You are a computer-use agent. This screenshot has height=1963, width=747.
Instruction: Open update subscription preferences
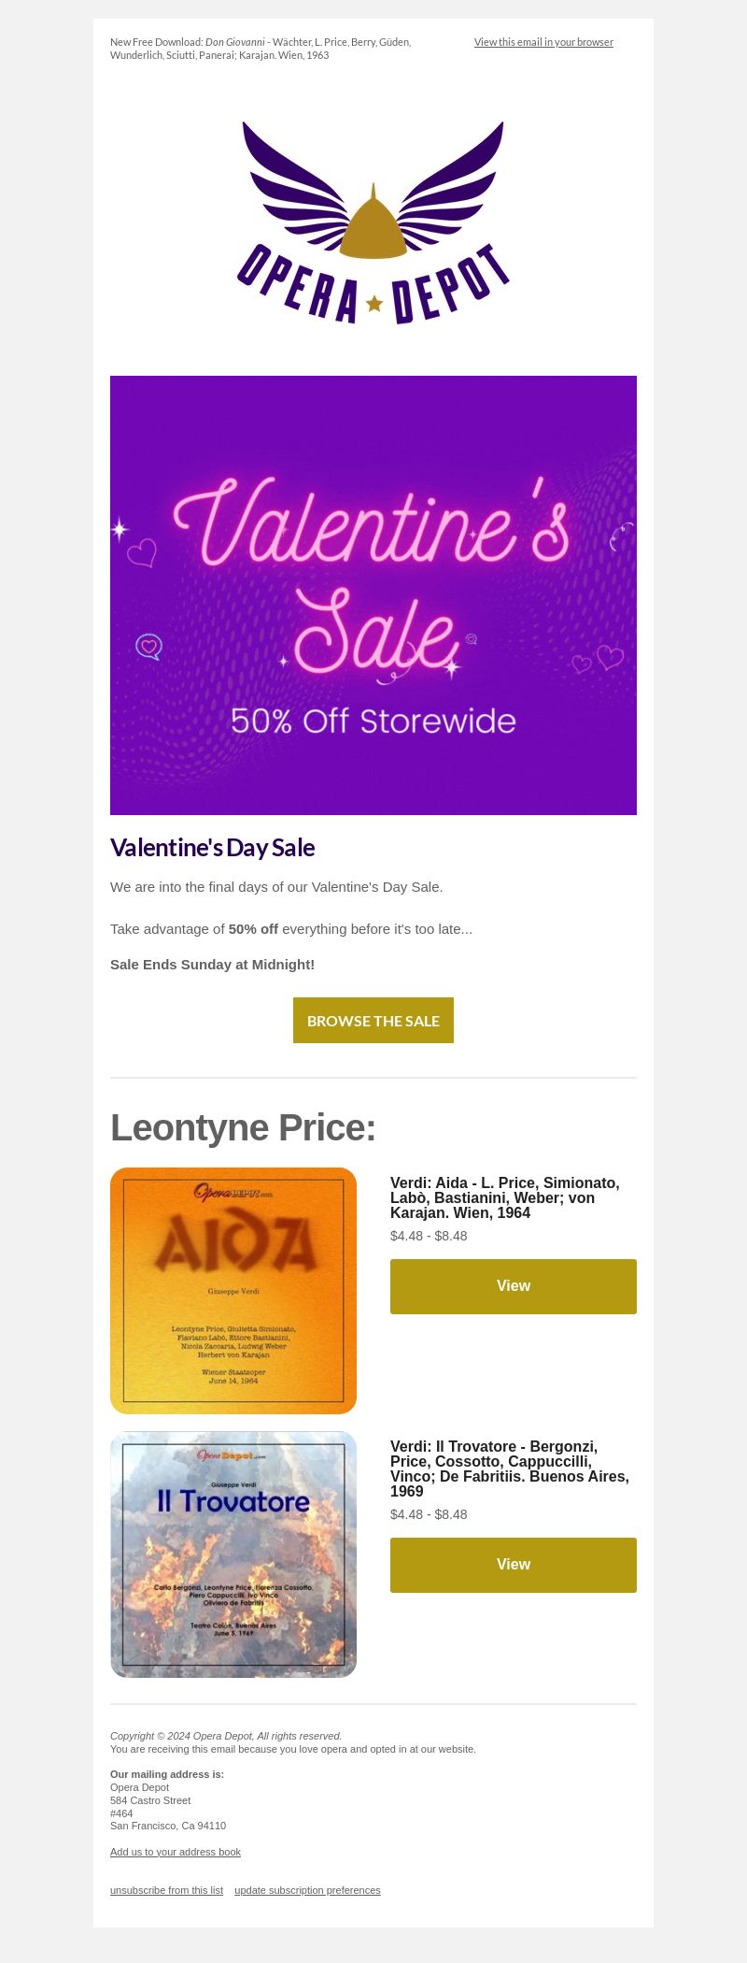[307, 1890]
